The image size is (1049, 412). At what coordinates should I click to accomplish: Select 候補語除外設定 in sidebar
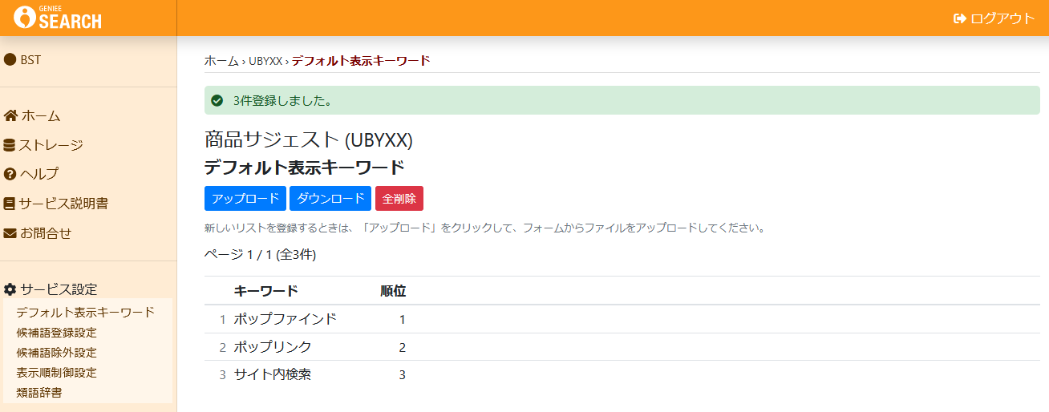(x=56, y=353)
